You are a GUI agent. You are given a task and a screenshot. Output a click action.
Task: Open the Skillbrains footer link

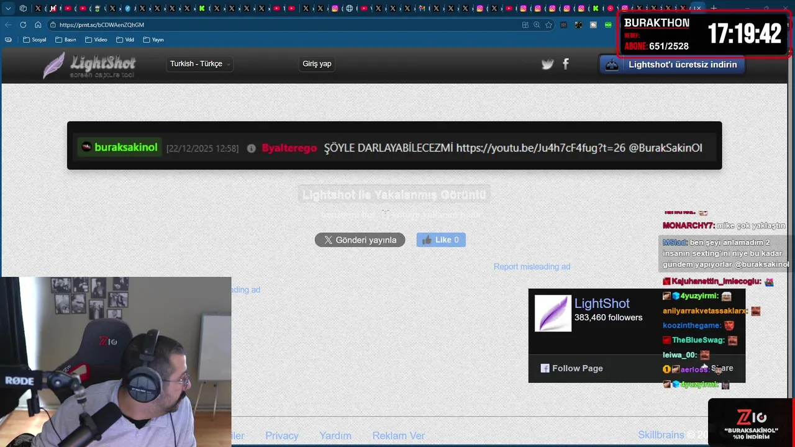661,435
